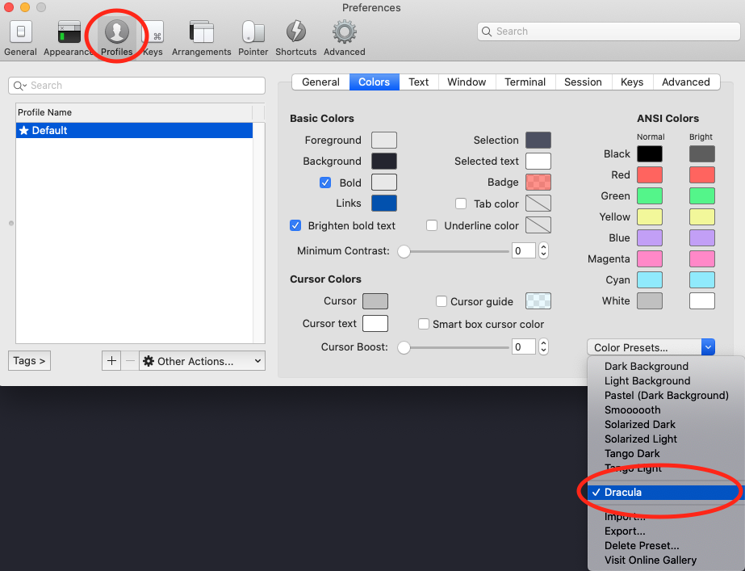Image resolution: width=745 pixels, height=571 pixels.
Task: Click the Preferences toolbar search field
Action: 609,31
